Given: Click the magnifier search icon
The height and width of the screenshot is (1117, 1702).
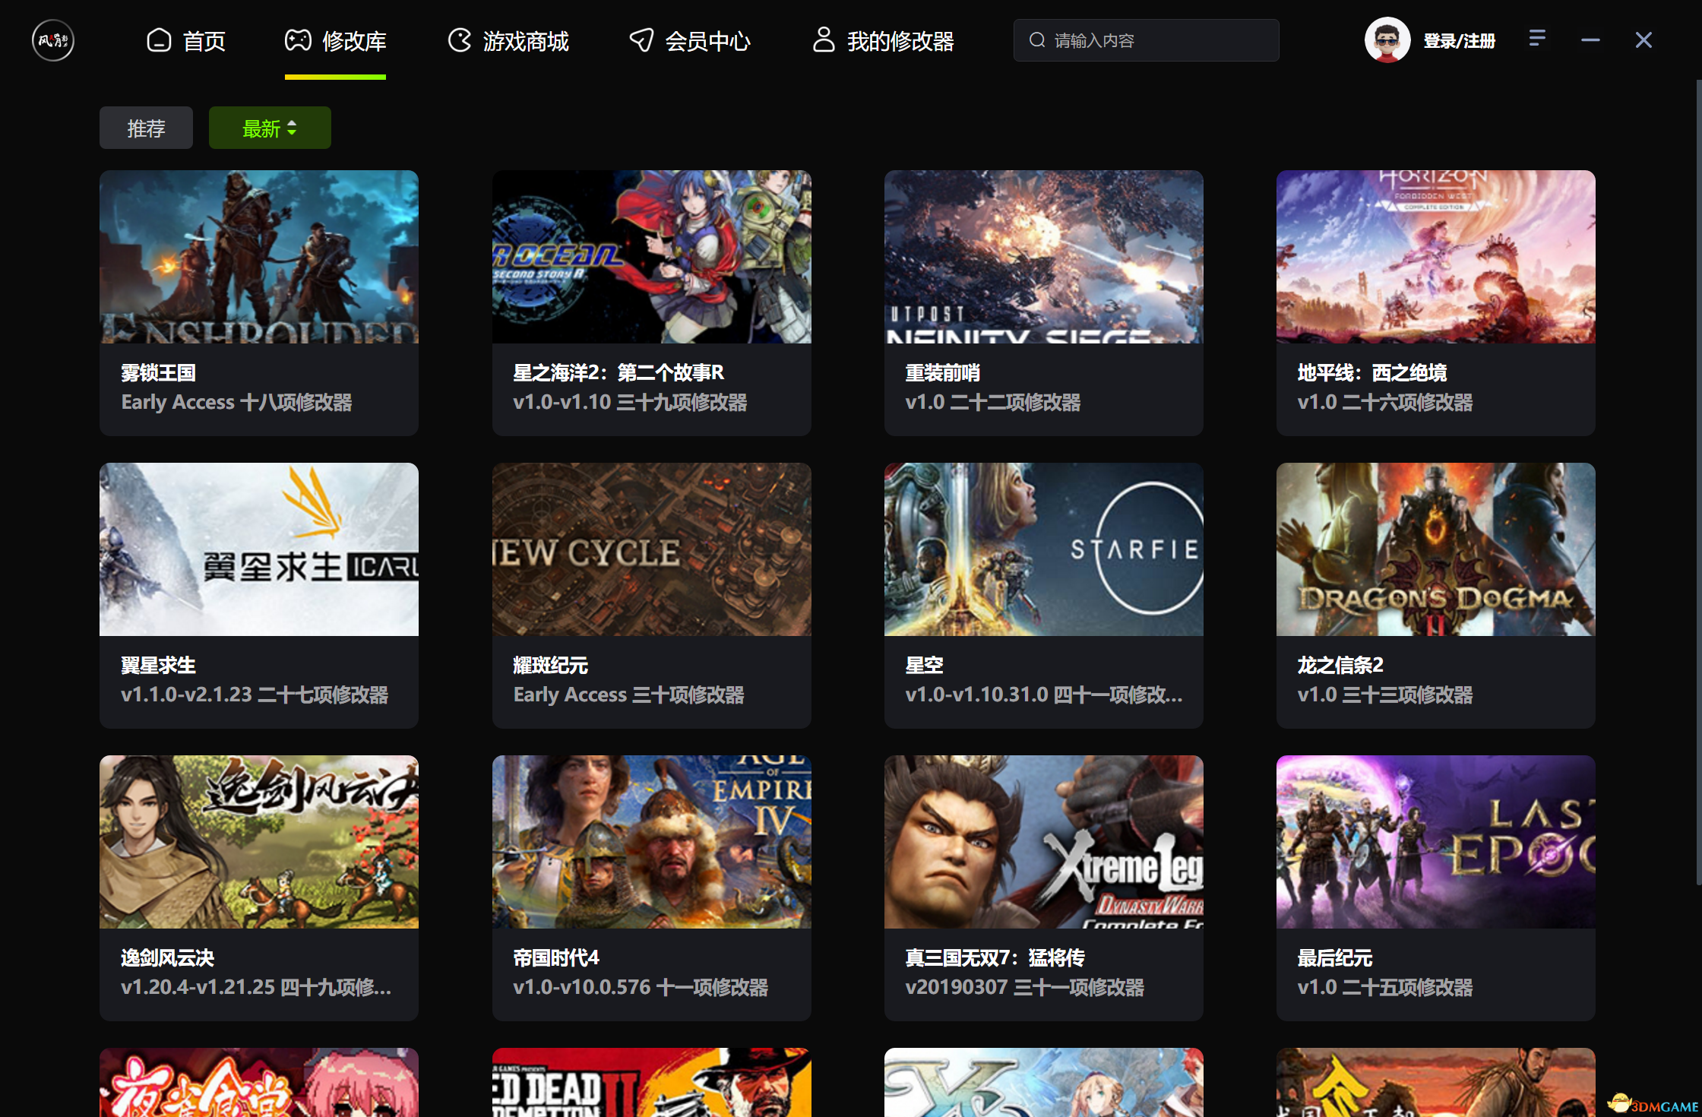Looking at the screenshot, I should [x=1036, y=40].
